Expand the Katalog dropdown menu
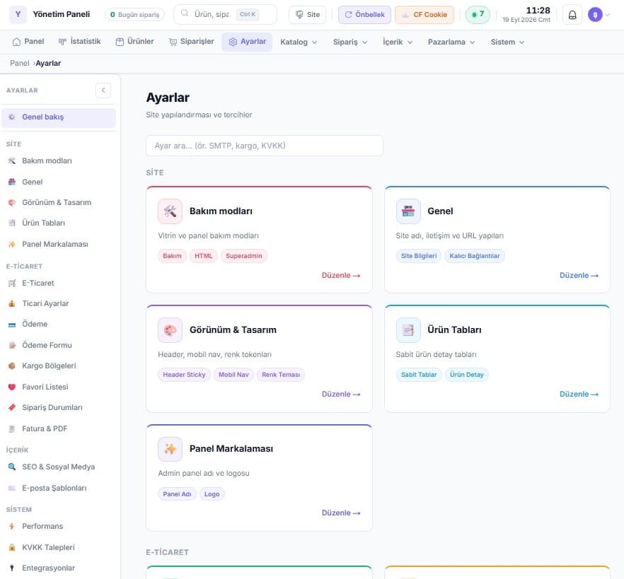Screen dimensions: 624x579 (x=299, y=42)
